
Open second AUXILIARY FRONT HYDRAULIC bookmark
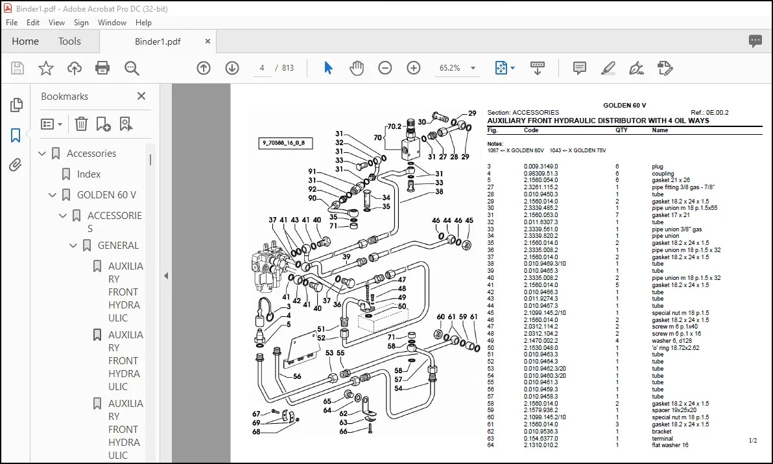click(x=126, y=360)
